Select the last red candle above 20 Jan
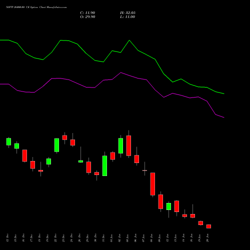The width and height of the screenshot is (250, 250). point(208,226)
